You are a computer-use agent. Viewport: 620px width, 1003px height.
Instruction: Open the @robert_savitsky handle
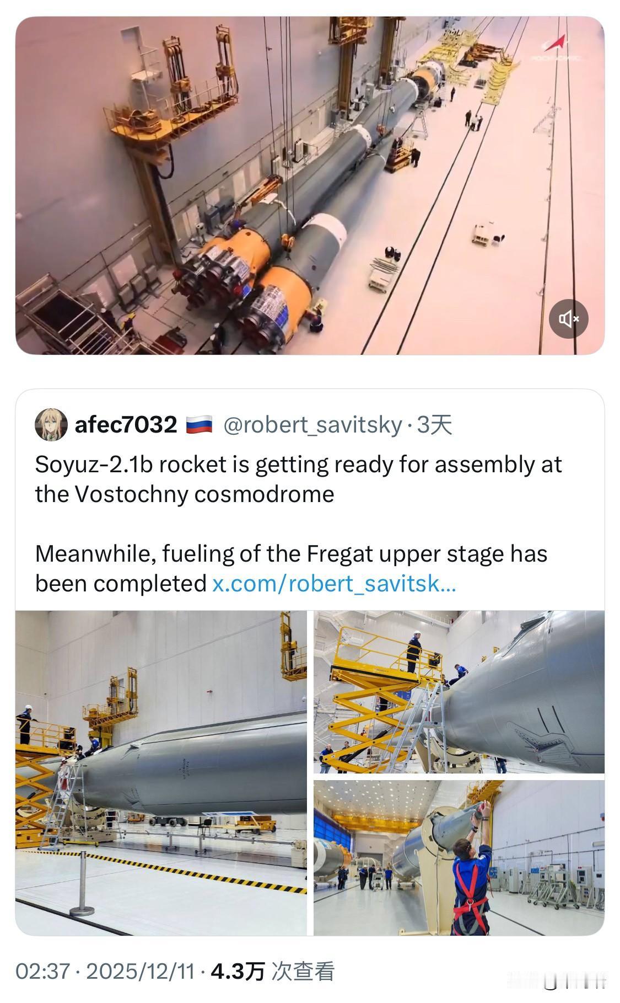312,425
